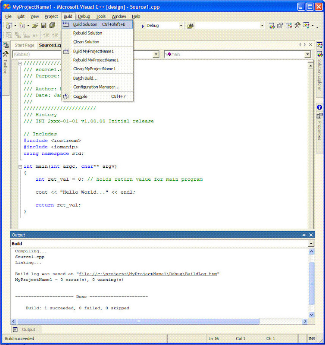Switch to the Start Page tab
This screenshot has width=325, height=345.
tap(25, 45)
